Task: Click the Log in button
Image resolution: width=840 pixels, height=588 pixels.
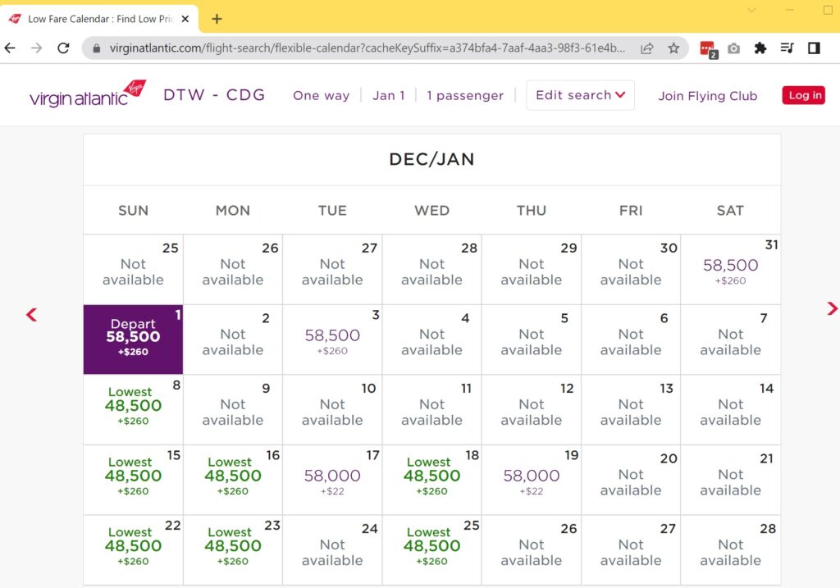Action: pyautogui.click(x=803, y=95)
